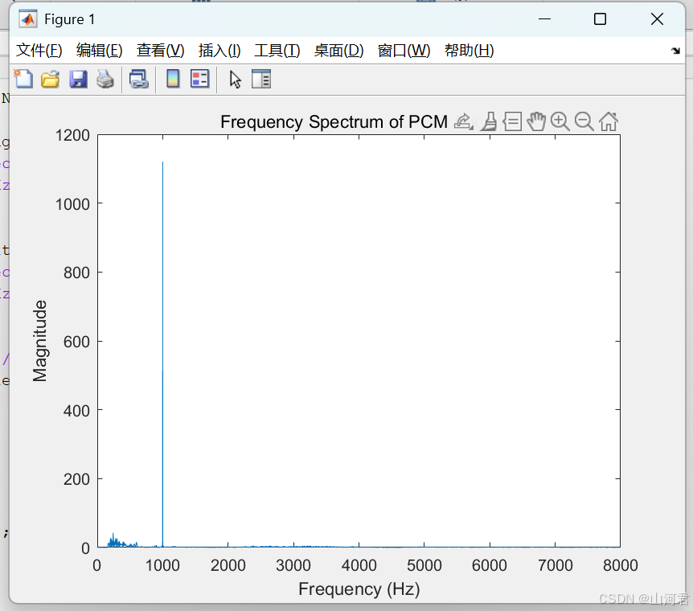Image resolution: width=693 pixels, height=611 pixels.
Task: Open the 插入(I) menu
Action: pos(219,51)
